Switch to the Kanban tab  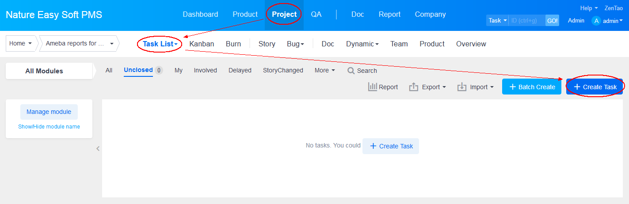(x=202, y=44)
